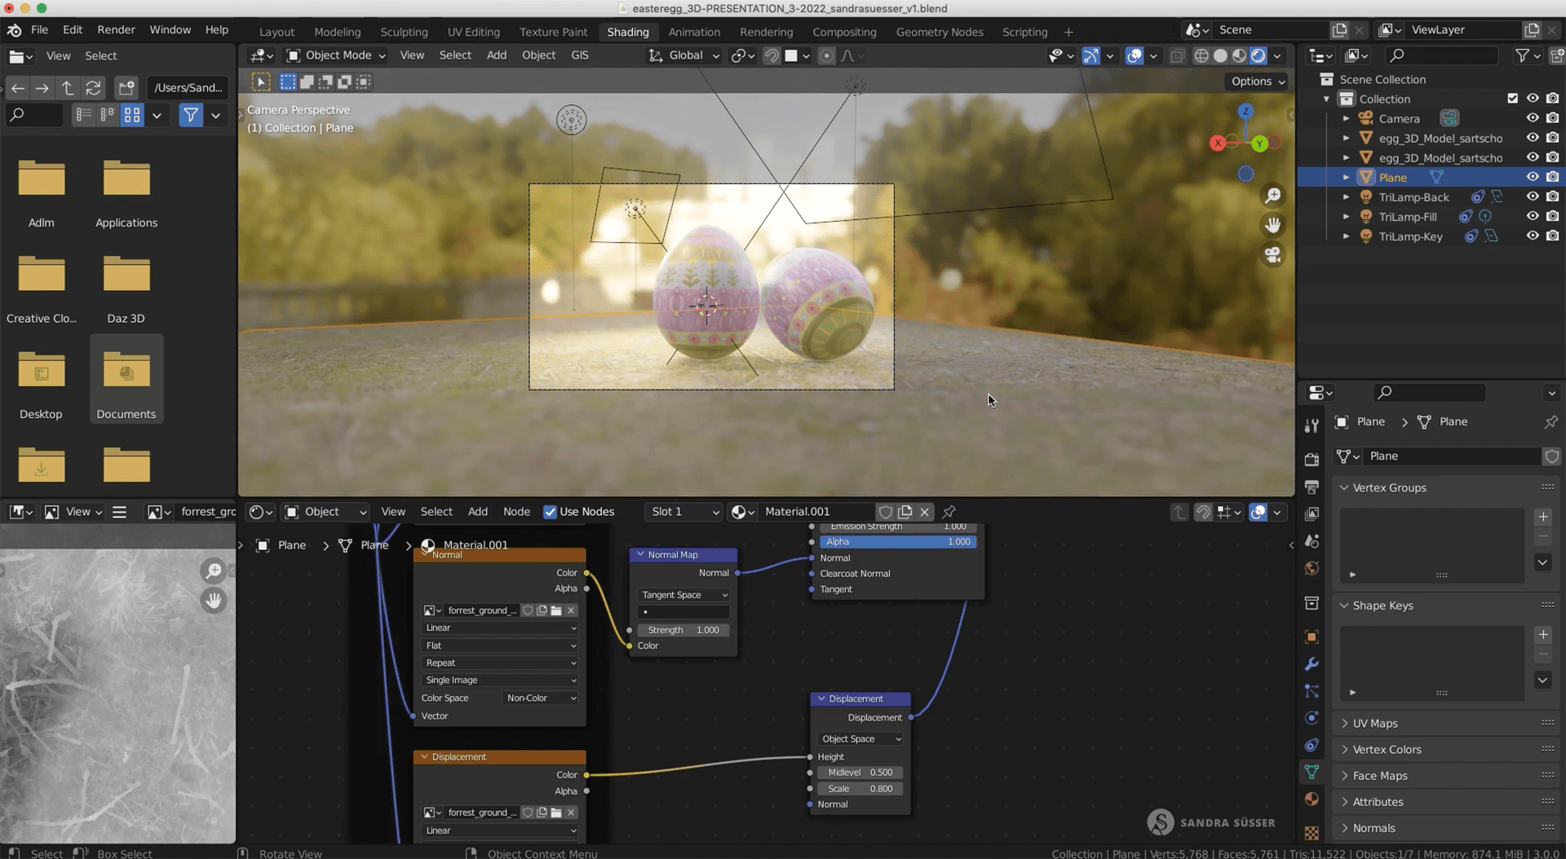Select the Tweak tool in viewport header
The image size is (1566, 859).
(261, 81)
